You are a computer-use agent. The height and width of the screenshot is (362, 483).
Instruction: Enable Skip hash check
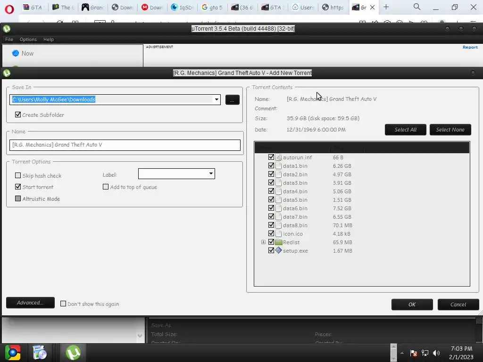coord(18,175)
